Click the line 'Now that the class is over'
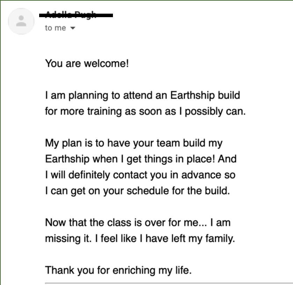This screenshot has width=293, height=285. (x=138, y=223)
